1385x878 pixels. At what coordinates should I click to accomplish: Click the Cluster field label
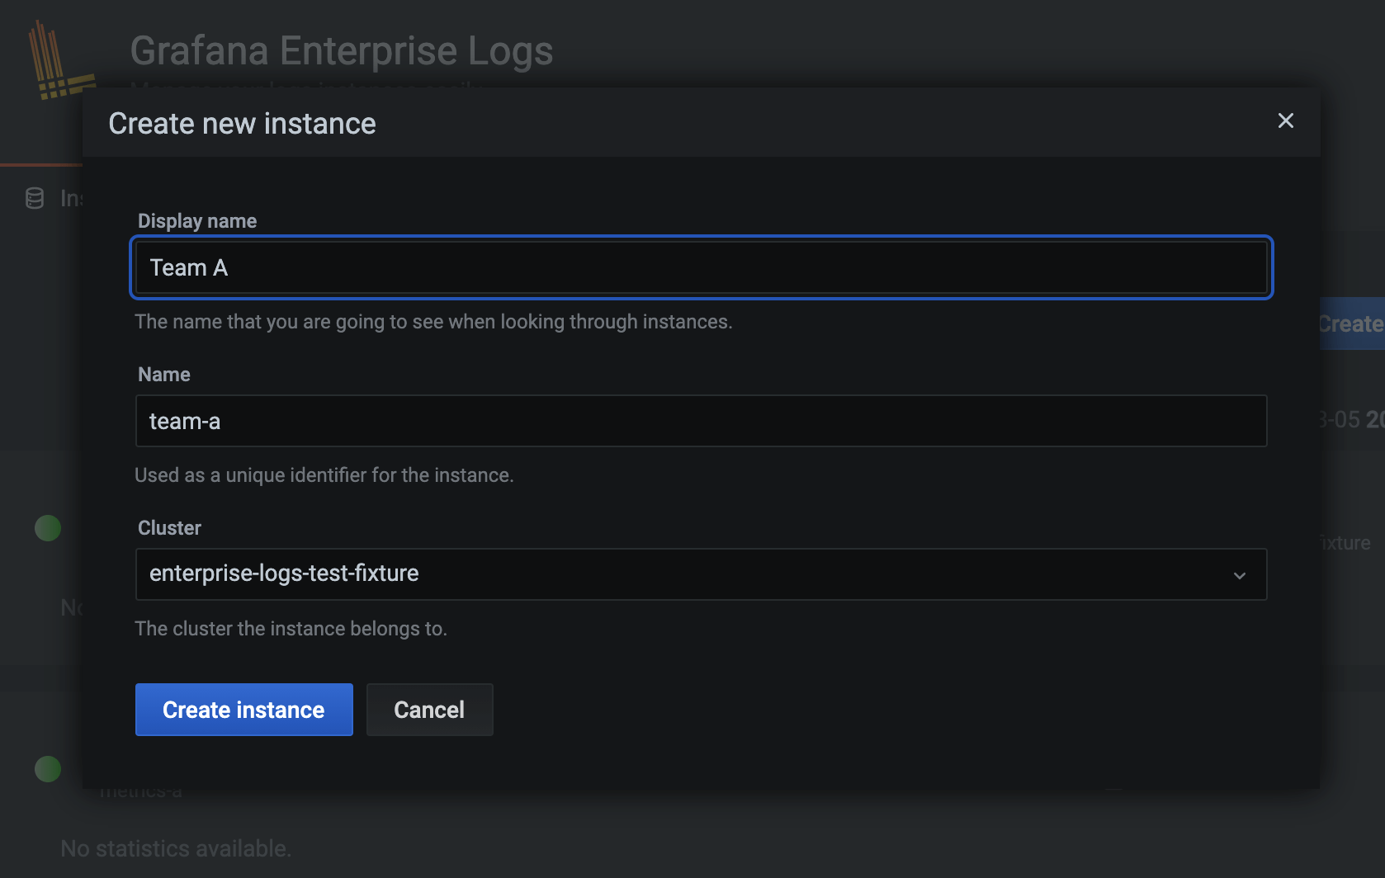[169, 528]
